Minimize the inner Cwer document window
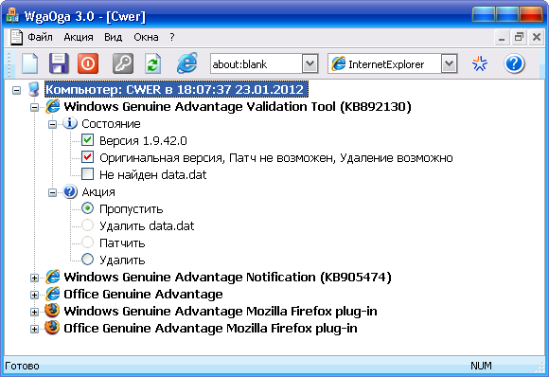 [x=502, y=37]
